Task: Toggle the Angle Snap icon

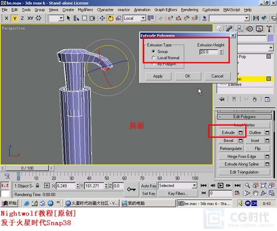Action: (x=178, y=18)
